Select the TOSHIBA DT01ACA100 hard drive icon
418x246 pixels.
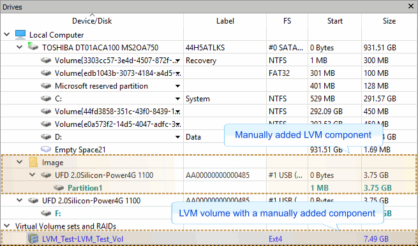[x=33, y=47]
